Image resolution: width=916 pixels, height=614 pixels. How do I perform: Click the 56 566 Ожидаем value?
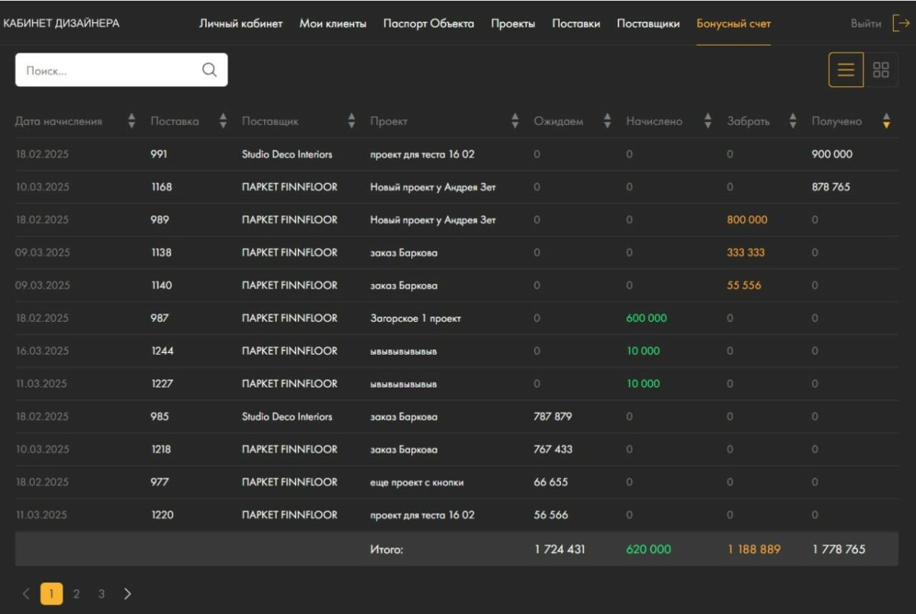(x=550, y=515)
